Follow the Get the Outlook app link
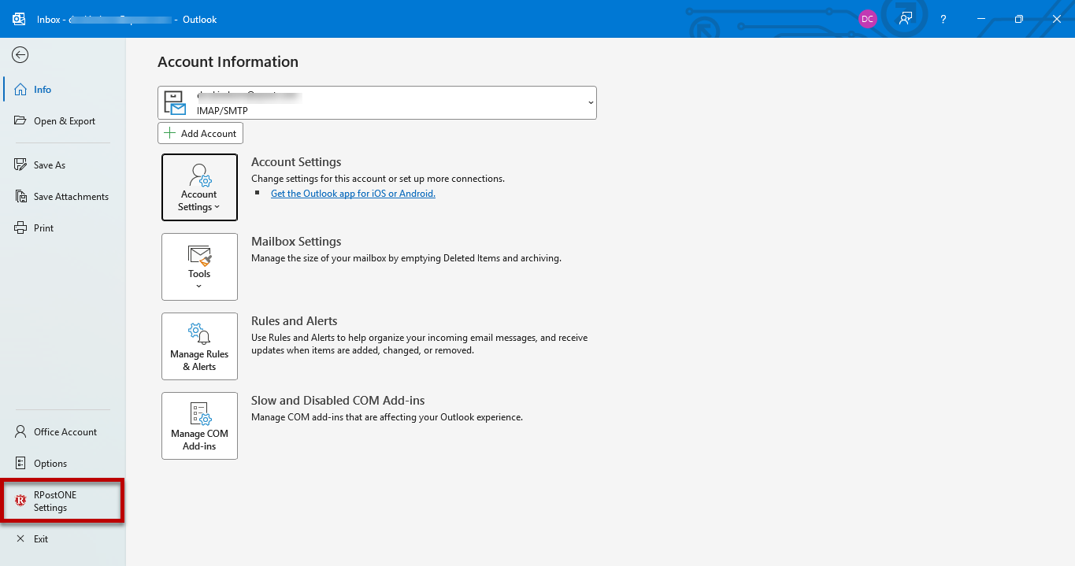This screenshot has height=566, width=1075. pos(353,193)
